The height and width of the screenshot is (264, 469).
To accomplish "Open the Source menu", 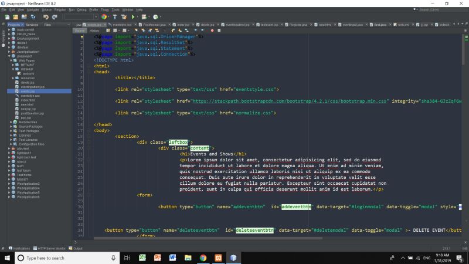I will pos(46,9).
